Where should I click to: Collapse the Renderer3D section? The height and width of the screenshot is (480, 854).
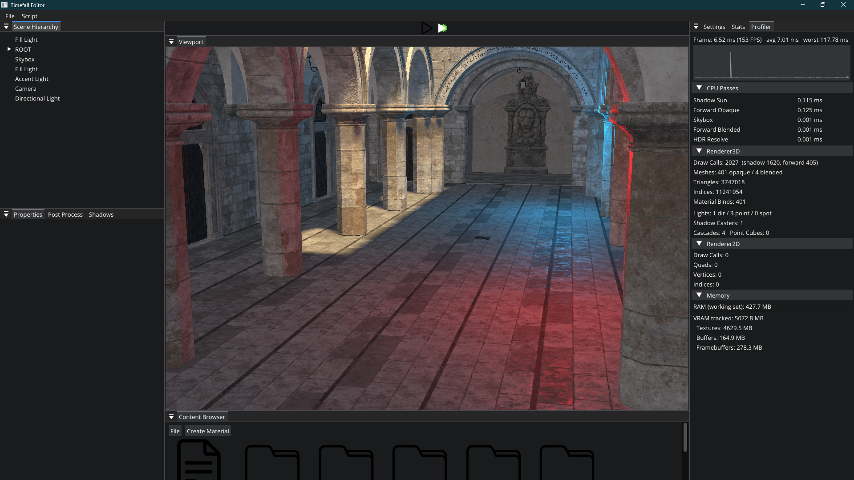(699, 151)
